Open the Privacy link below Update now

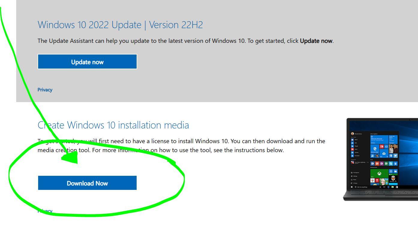(45, 90)
